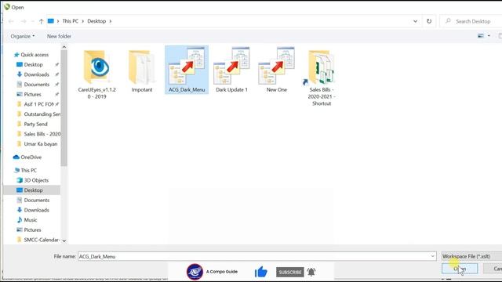Open Party Send folder in sidebar
The width and height of the screenshot is (502, 282).
tap(35, 124)
